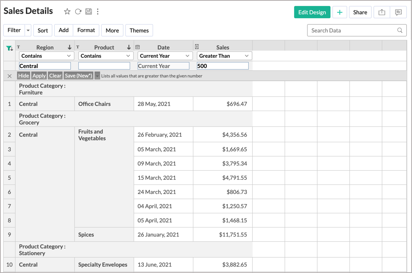Expand the Filter button dropdown arrow
The image size is (412, 273).
pyautogui.click(x=28, y=30)
